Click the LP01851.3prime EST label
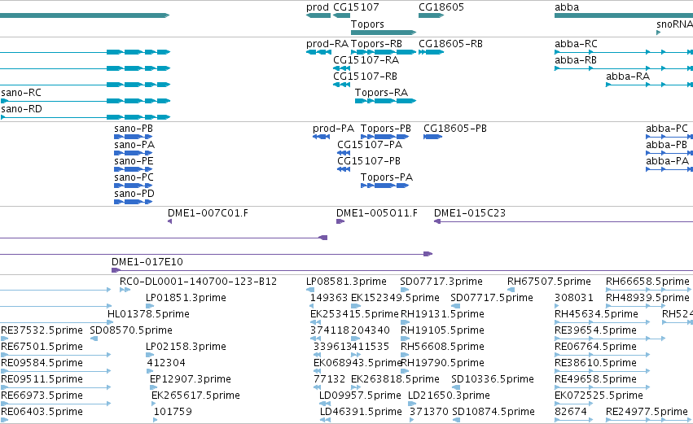 pos(186,298)
